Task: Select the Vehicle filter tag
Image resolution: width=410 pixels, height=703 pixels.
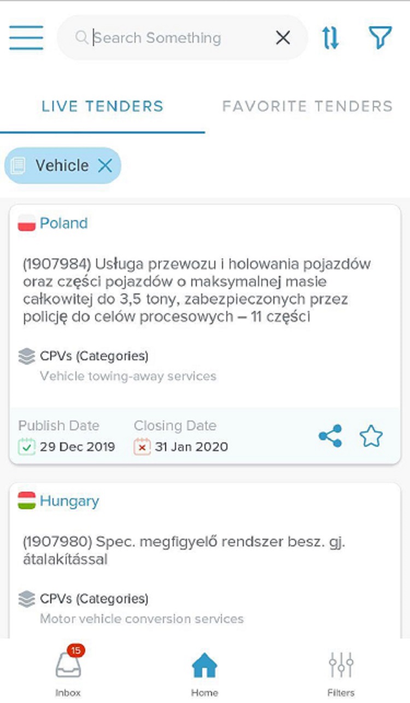Action: [61, 165]
